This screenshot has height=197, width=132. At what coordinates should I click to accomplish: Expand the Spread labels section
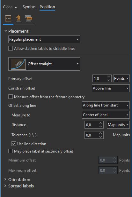pyautogui.click(x=5, y=186)
